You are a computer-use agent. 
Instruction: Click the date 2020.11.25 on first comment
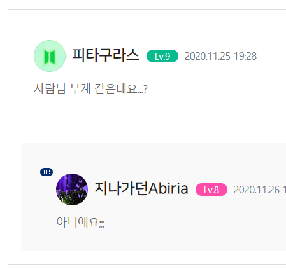pos(207,56)
